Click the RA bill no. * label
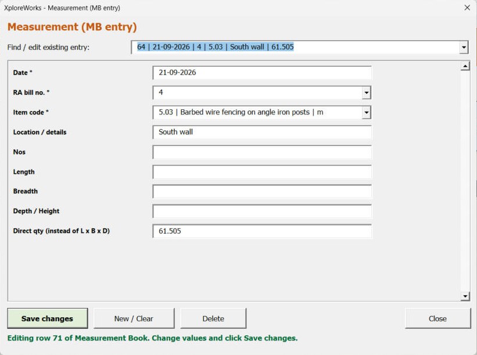The width and height of the screenshot is (477, 355). pos(31,92)
